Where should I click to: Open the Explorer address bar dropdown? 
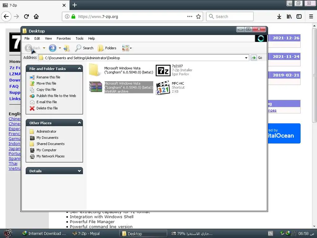tap(246, 58)
